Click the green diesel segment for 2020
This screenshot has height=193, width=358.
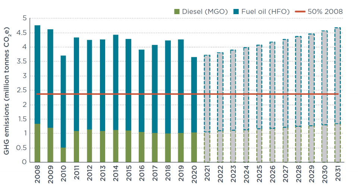(x=194, y=147)
